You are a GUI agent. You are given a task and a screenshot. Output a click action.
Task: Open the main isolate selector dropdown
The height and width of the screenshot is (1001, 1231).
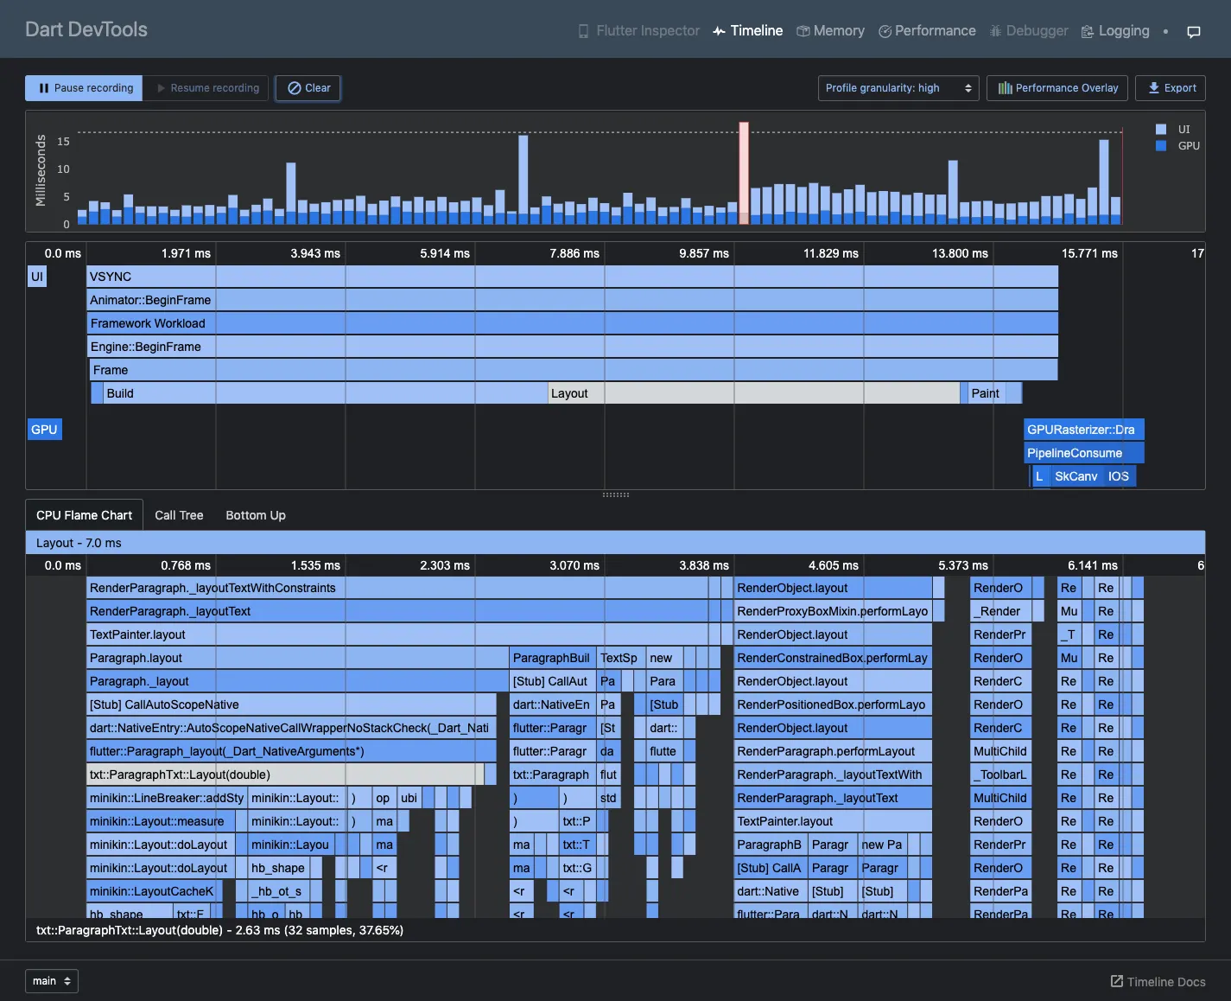(x=52, y=981)
